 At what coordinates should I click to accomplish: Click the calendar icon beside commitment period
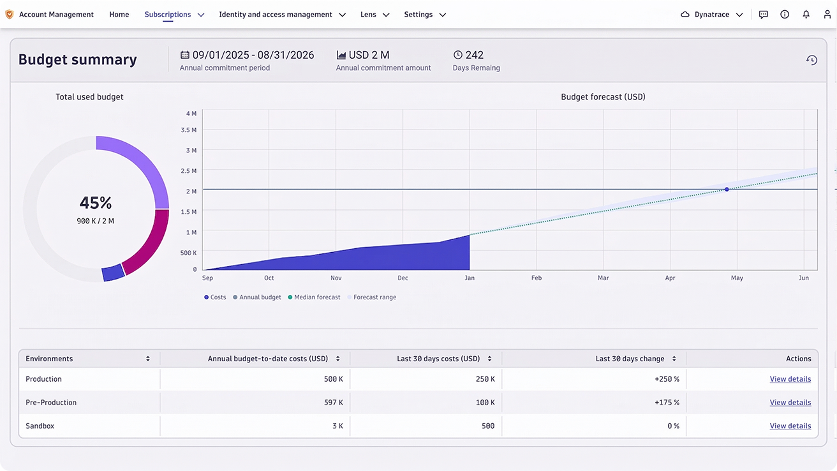click(185, 55)
